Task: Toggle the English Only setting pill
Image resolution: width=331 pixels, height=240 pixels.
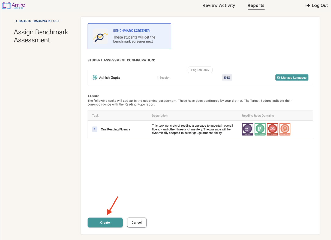Action: pyautogui.click(x=200, y=70)
